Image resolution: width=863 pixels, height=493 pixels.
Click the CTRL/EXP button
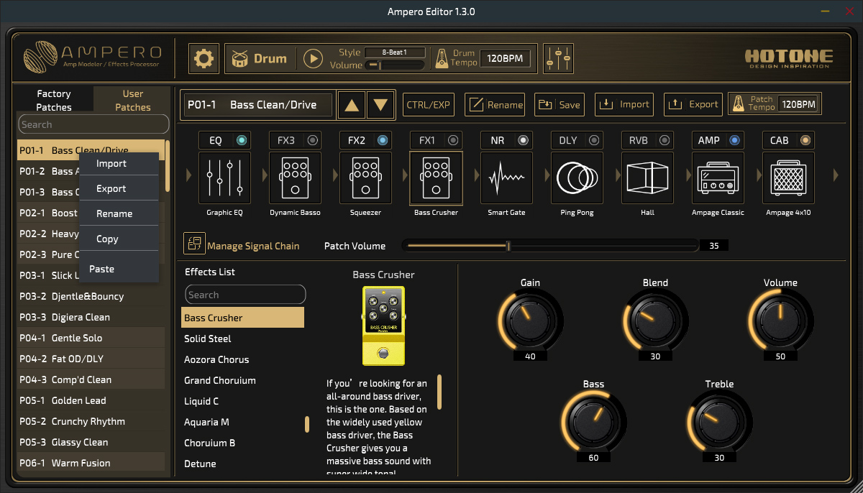[428, 104]
